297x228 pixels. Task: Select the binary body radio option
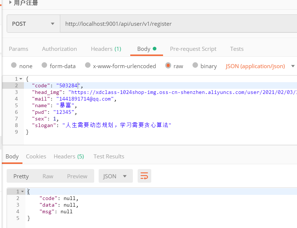pyautogui.click(x=195, y=66)
